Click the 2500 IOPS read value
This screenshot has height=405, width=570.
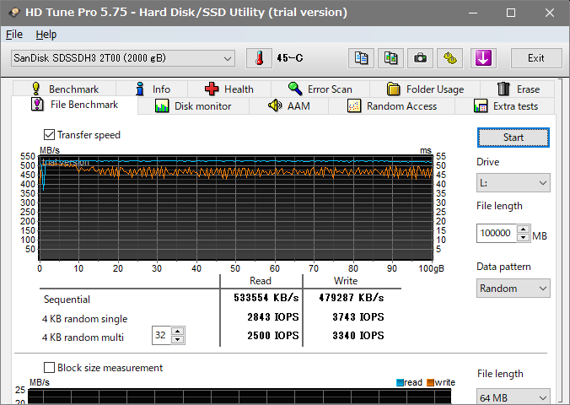tap(273, 336)
